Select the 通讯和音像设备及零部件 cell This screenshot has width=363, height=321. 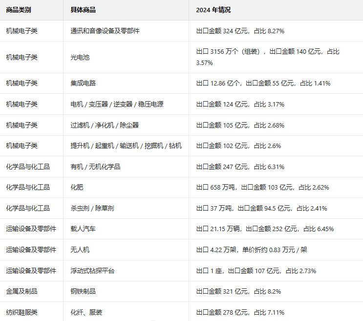[105, 31]
